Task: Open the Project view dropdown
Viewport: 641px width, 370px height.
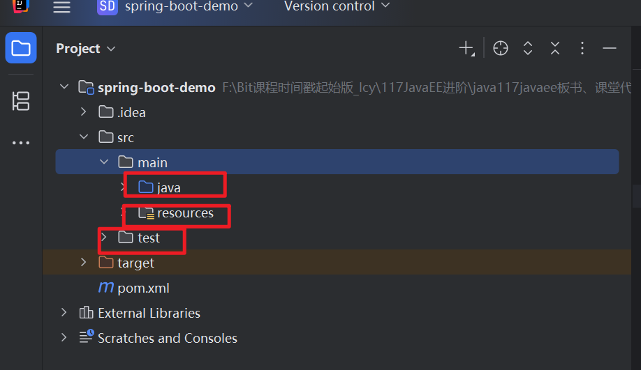Action: (x=85, y=49)
